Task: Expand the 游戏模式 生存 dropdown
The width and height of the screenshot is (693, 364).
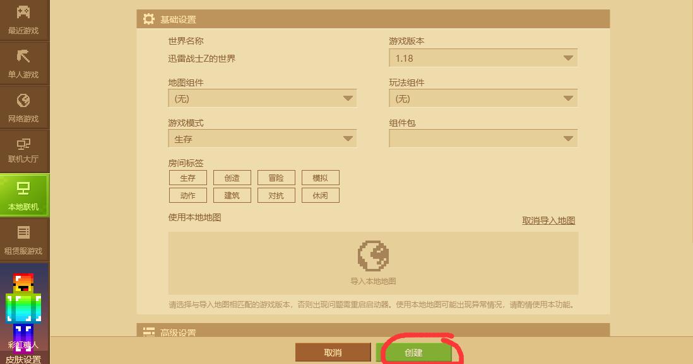Action: pyautogui.click(x=262, y=139)
